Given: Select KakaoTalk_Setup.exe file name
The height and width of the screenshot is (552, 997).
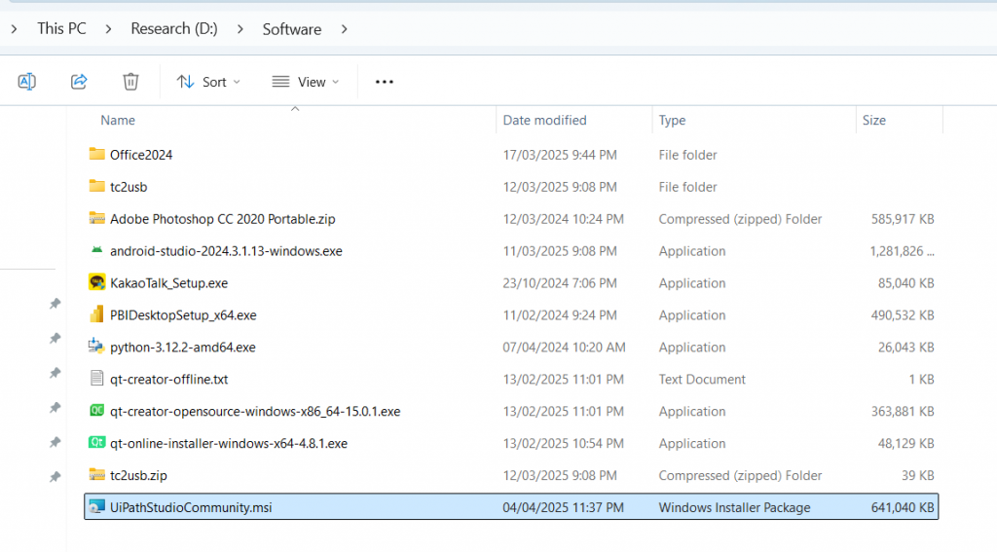Looking at the screenshot, I should [169, 283].
